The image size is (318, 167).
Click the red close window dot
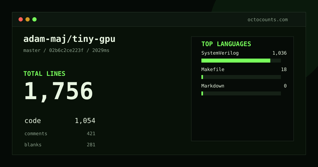[21, 19]
